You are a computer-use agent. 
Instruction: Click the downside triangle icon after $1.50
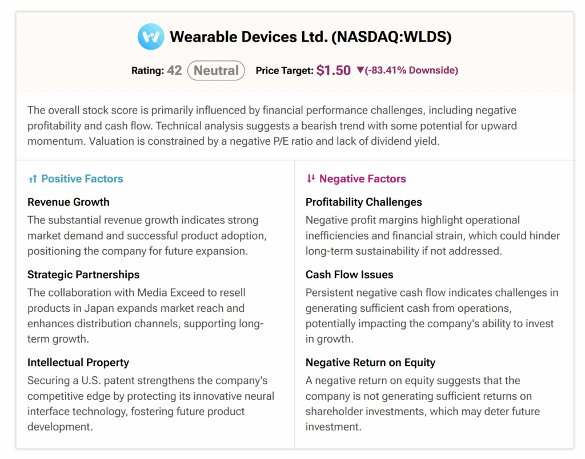360,71
